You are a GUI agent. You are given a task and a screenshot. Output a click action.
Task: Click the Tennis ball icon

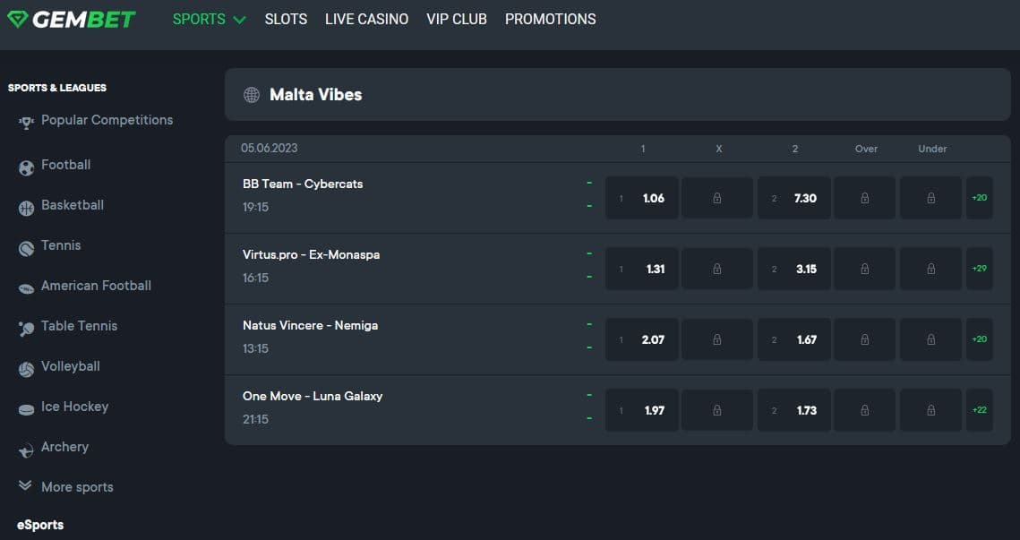coord(26,245)
